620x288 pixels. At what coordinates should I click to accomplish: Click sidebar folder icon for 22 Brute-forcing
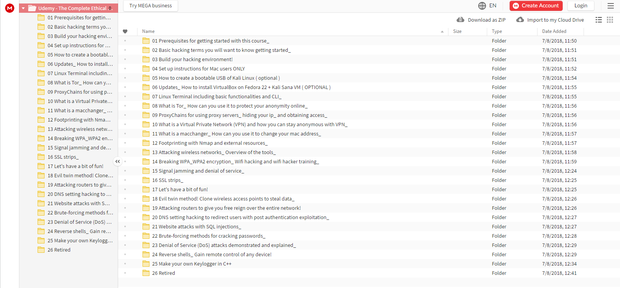point(41,213)
